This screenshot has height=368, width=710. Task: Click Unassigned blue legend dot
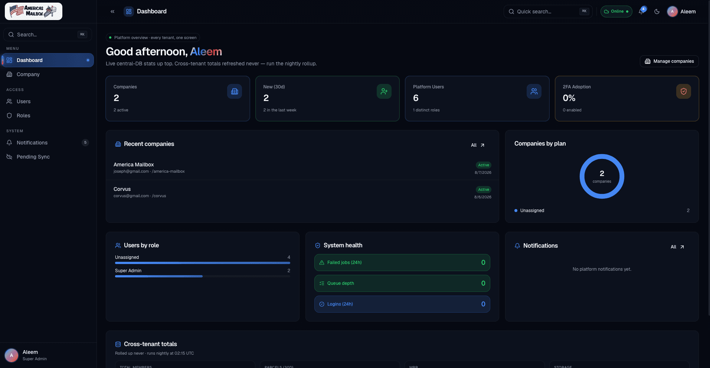click(x=516, y=211)
